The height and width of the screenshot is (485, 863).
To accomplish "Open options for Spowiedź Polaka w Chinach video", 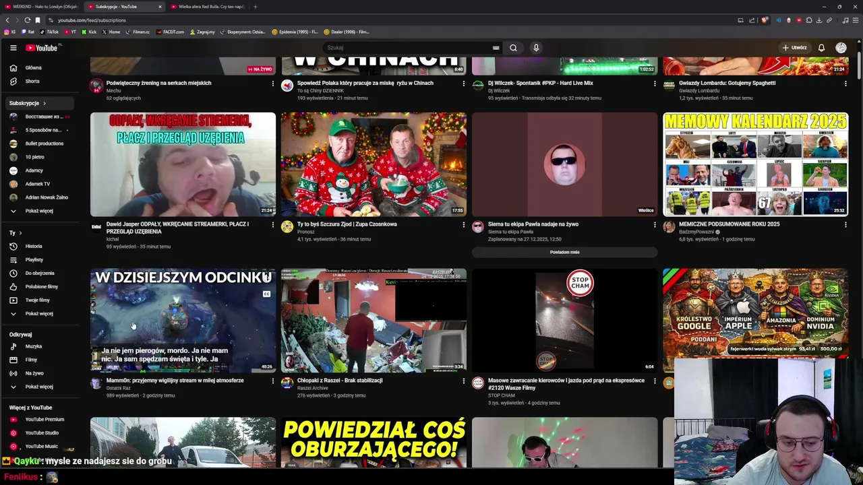I will (463, 84).
